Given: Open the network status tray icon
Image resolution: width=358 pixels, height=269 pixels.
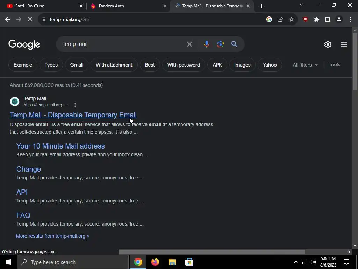Looking at the screenshot, I should tap(305, 262).
